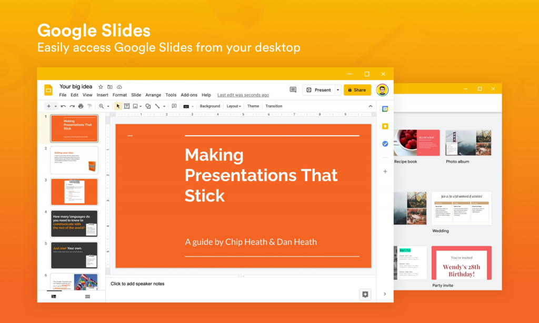Click the Present button
Screen dimensions: 539x323
[x=318, y=90]
